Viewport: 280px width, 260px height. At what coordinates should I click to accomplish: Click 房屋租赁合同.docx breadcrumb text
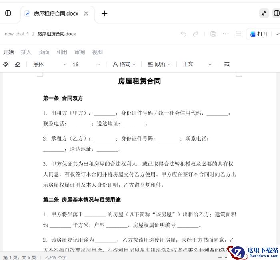57,34
